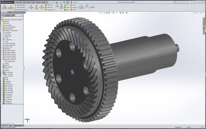Open the Curves dropdown arrow

[x=87, y=10]
